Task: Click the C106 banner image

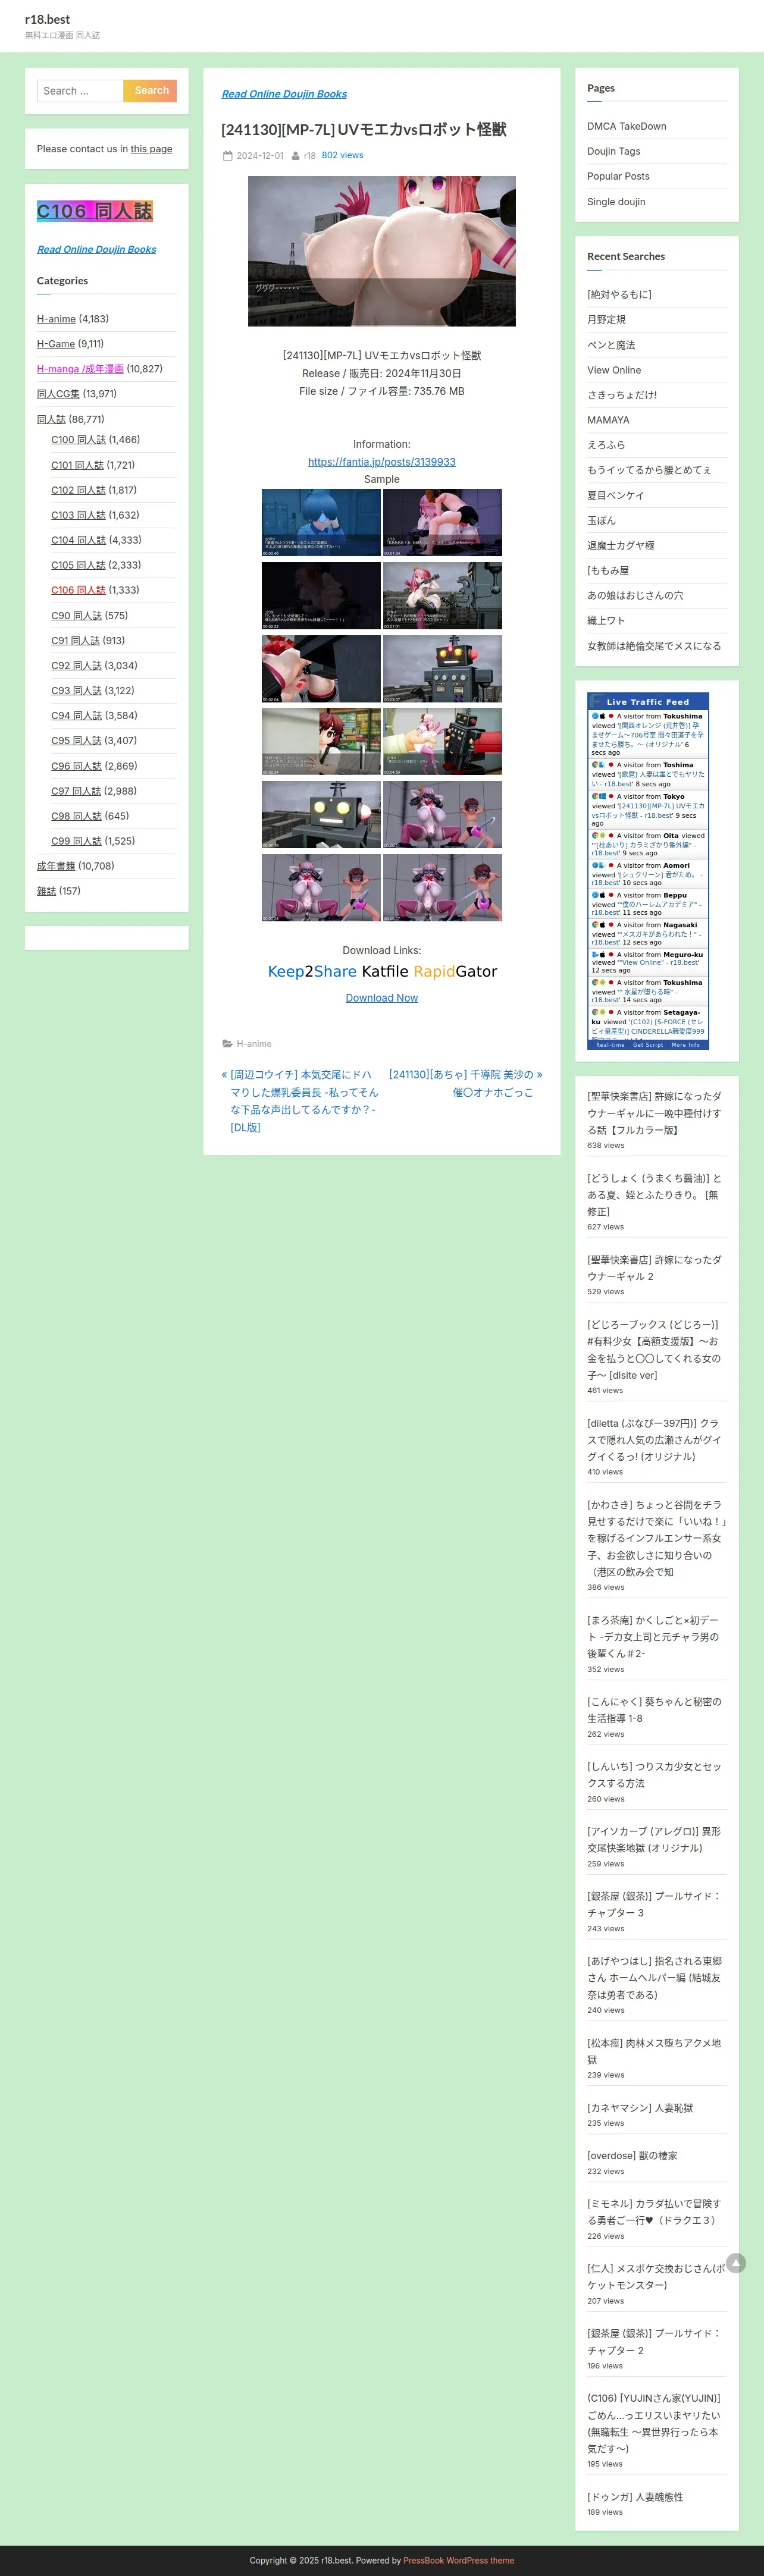Action: [95, 211]
